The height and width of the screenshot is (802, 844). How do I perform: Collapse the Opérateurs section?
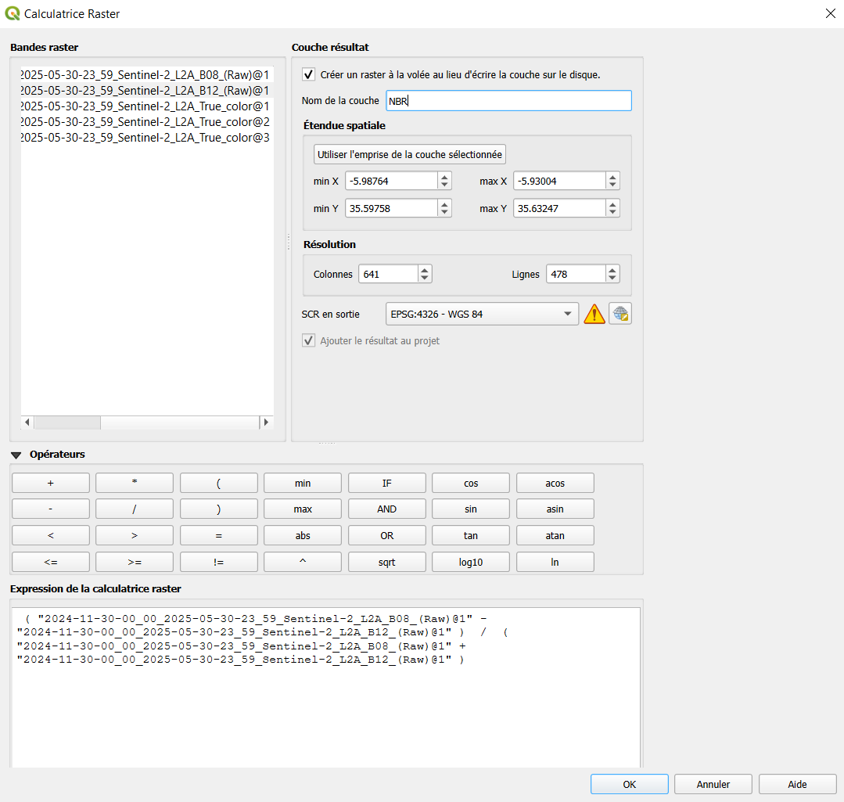coord(16,454)
